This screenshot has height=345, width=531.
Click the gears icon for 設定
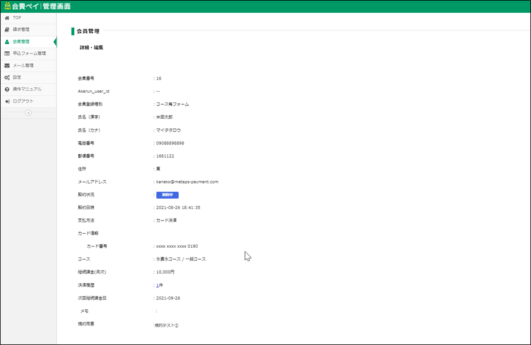point(7,77)
